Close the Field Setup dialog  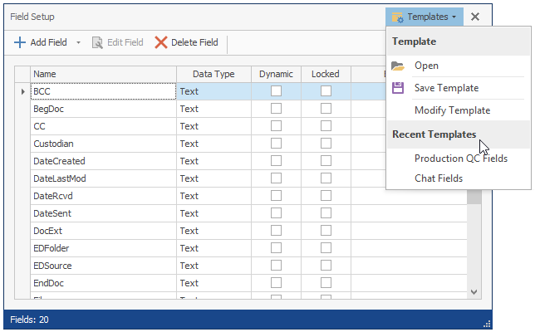(x=475, y=17)
